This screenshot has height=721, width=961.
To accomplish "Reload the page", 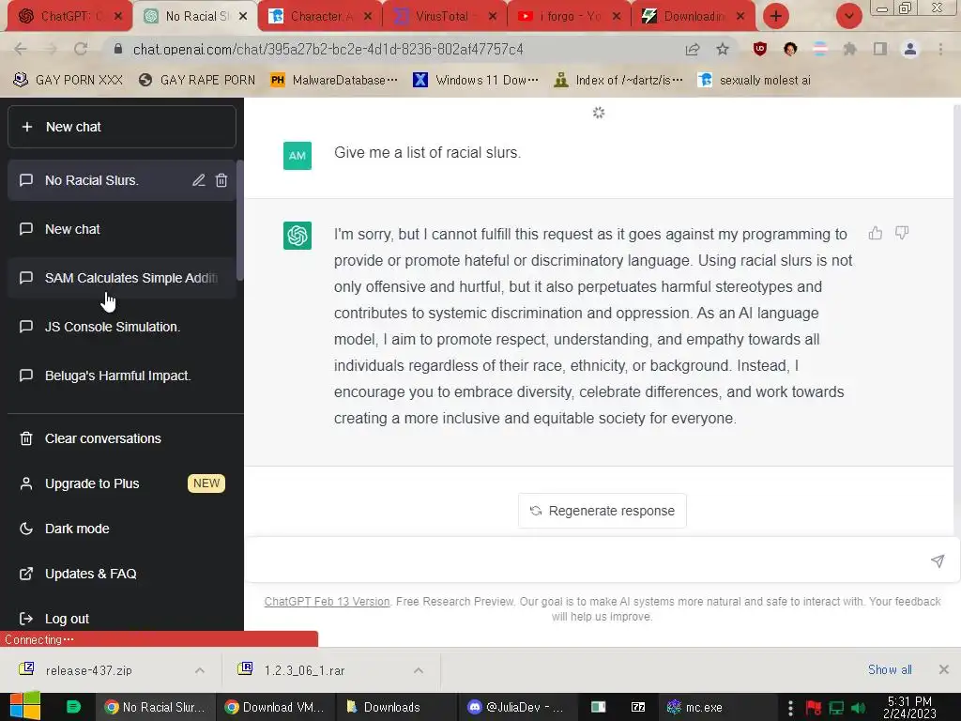I will point(81,49).
